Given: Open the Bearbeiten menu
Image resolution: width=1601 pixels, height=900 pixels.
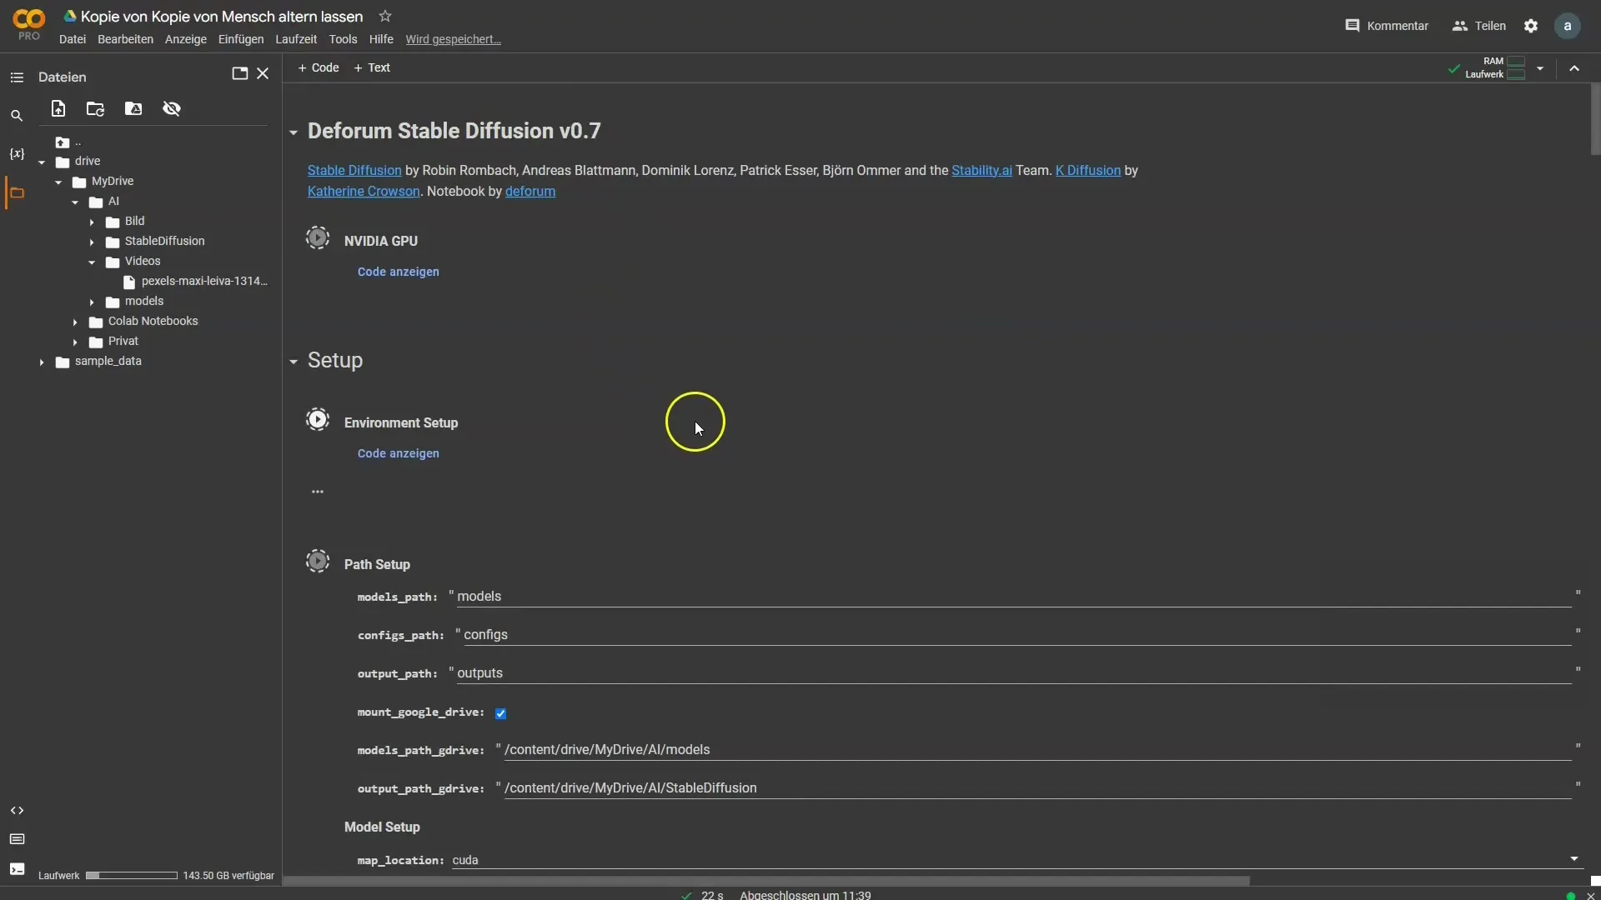Looking at the screenshot, I should tap(125, 39).
